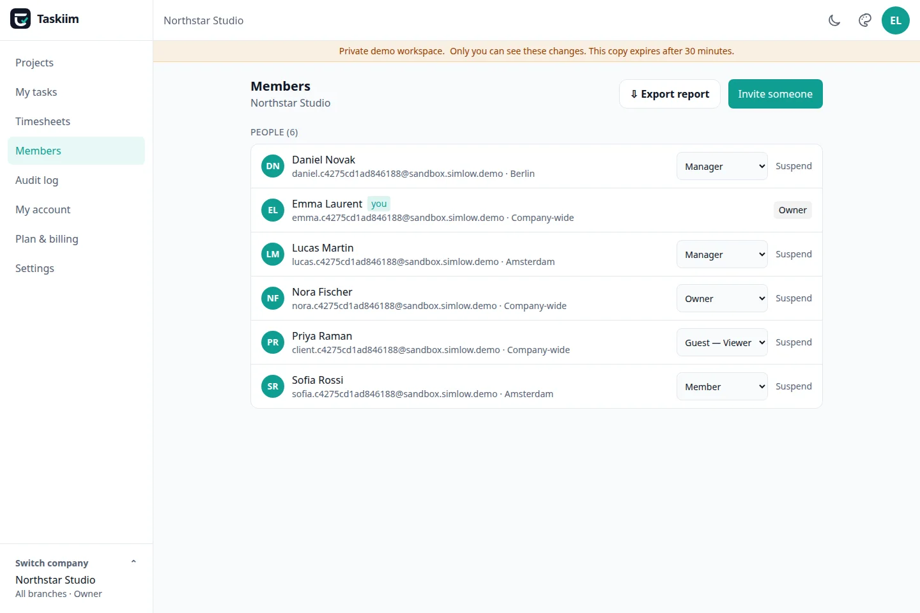Suspend Nora Fischer
The height and width of the screenshot is (613, 920).
(793, 298)
